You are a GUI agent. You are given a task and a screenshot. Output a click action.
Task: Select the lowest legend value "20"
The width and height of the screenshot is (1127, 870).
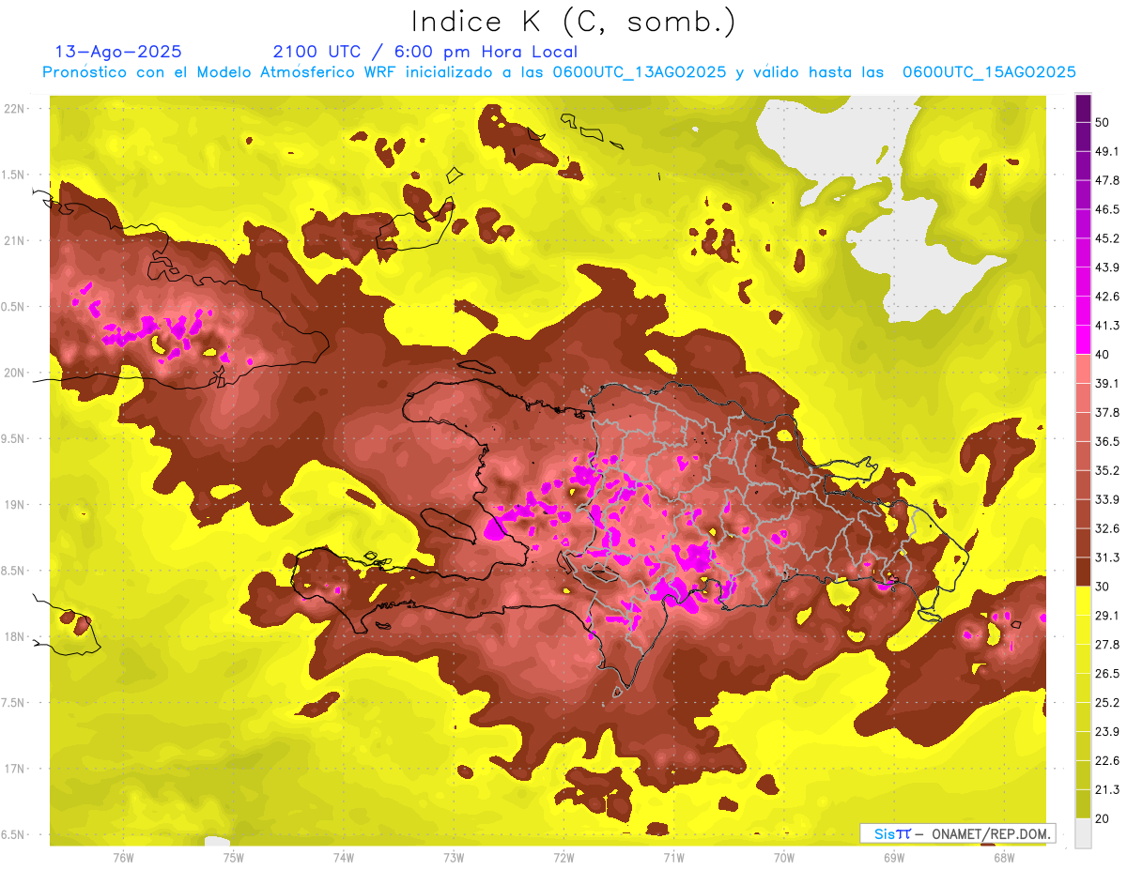1104,818
